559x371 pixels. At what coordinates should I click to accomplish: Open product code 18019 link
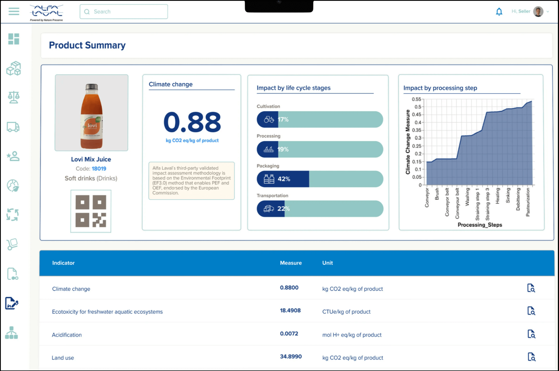[x=99, y=169]
